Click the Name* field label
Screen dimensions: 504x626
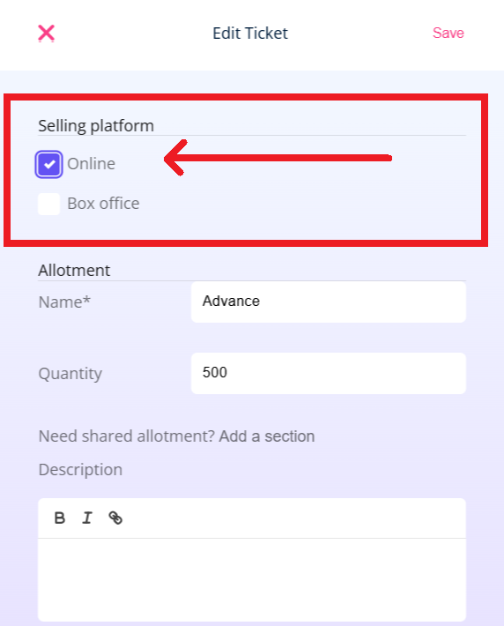pos(64,302)
